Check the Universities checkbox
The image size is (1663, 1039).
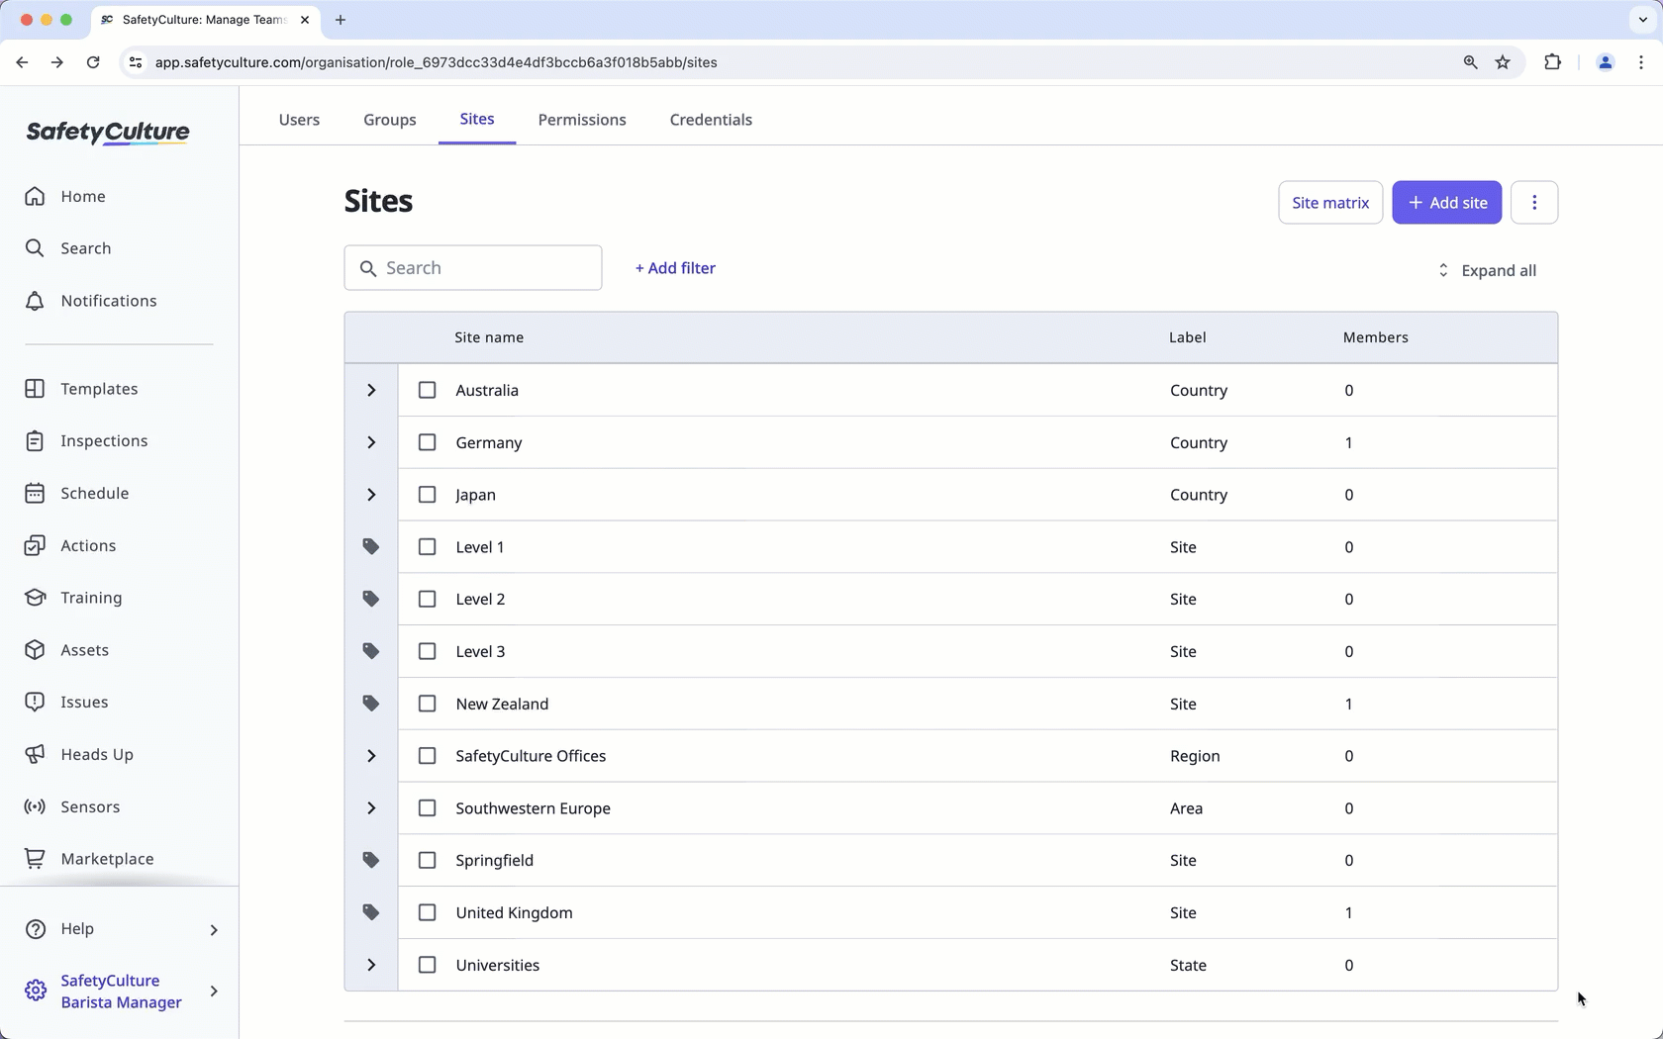tap(427, 965)
